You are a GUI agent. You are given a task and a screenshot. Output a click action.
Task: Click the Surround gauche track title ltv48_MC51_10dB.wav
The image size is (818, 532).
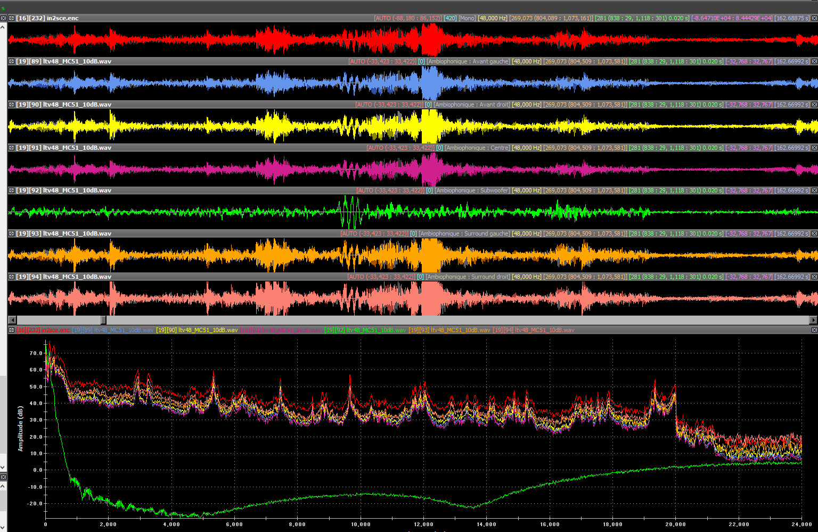tap(77, 233)
